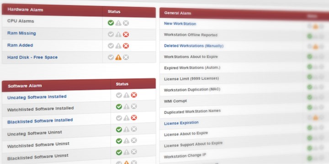Open the License Expiration link
The height and width of the screenshot is (164, 329).
coord(181,123)
